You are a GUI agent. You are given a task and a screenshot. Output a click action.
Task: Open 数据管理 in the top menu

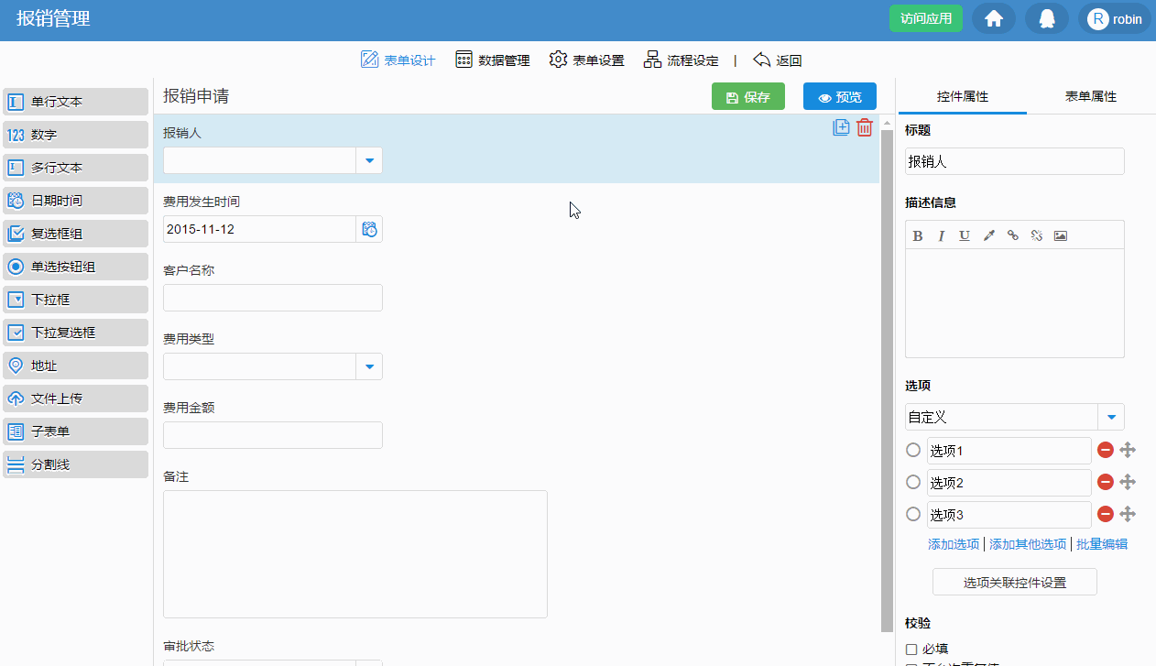coord(493,60)
